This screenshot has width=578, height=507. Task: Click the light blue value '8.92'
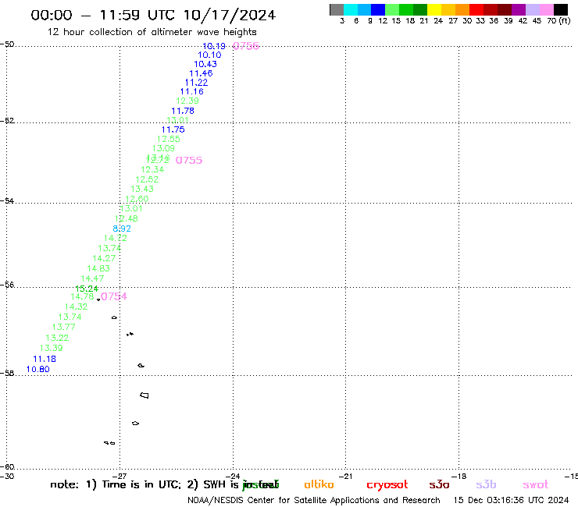pos(122,229)
